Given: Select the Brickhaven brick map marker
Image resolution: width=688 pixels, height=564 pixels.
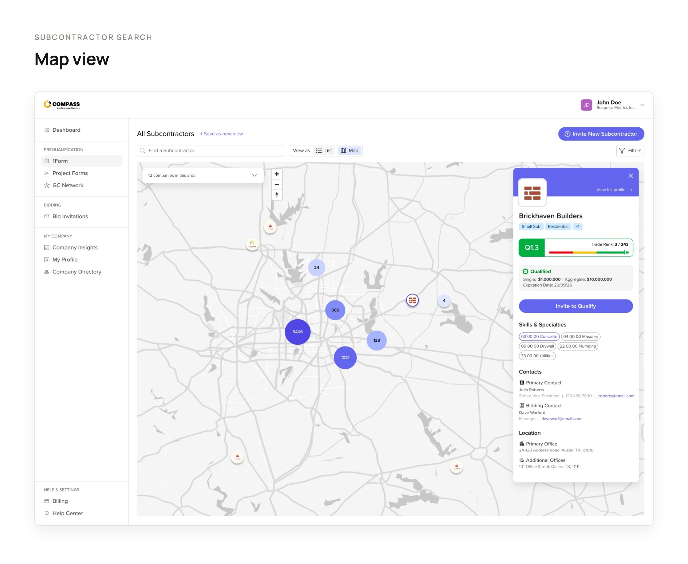Looking at the screenshot, I should coord(412,300).
